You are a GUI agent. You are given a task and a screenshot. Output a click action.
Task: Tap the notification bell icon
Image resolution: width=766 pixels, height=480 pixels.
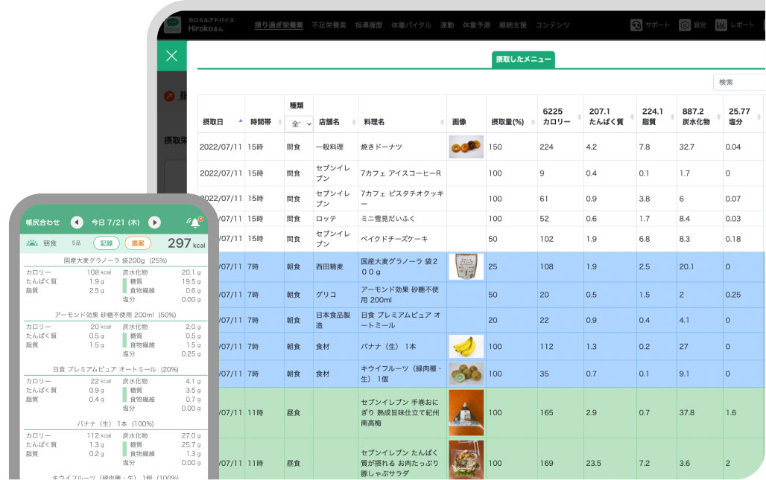[x=194, y=222]
